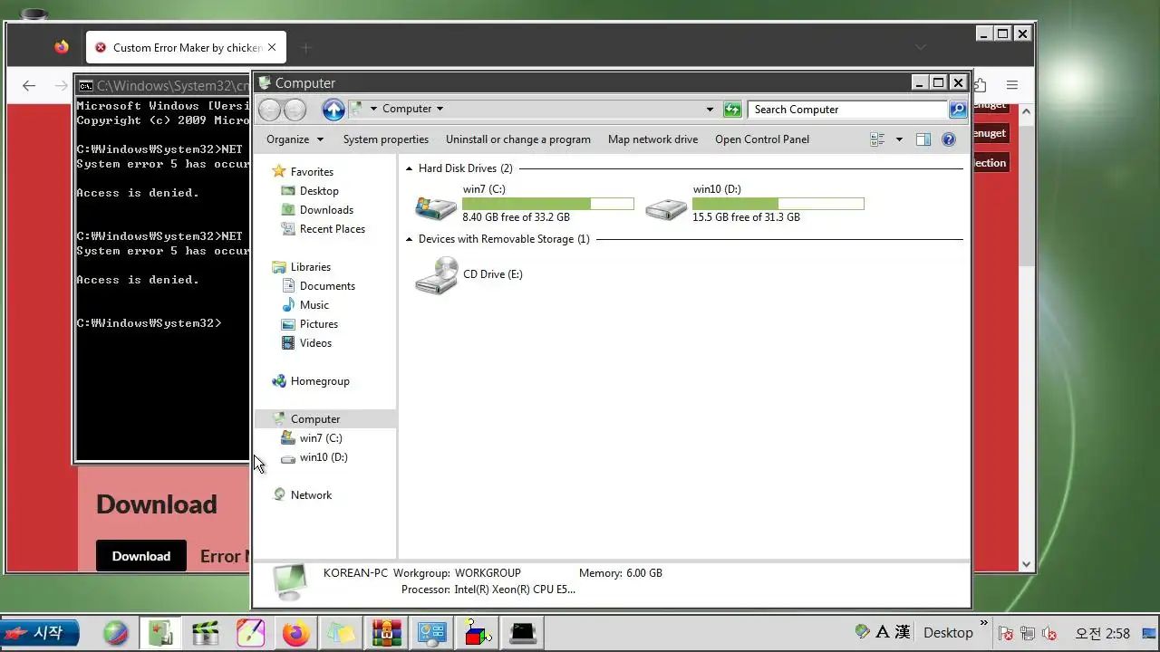Click Firefox icon in taskbar

(295, 633)
